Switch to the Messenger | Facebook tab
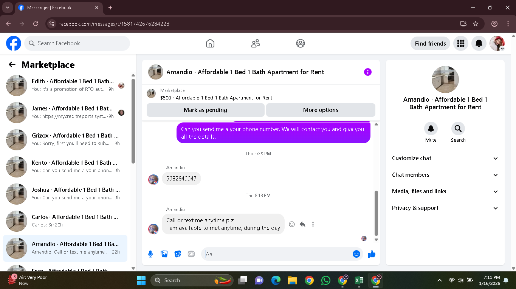Viewport: 516px width, 289px height. 59,8
